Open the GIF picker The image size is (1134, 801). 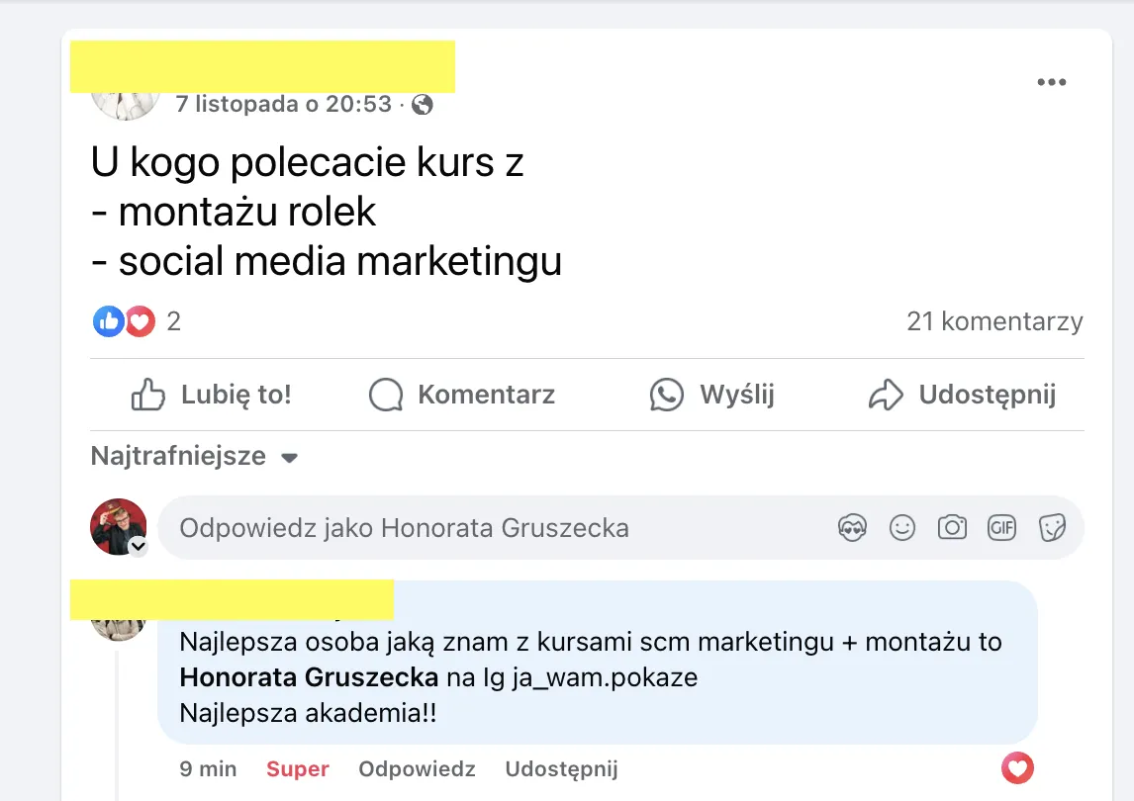point(1001,528)
